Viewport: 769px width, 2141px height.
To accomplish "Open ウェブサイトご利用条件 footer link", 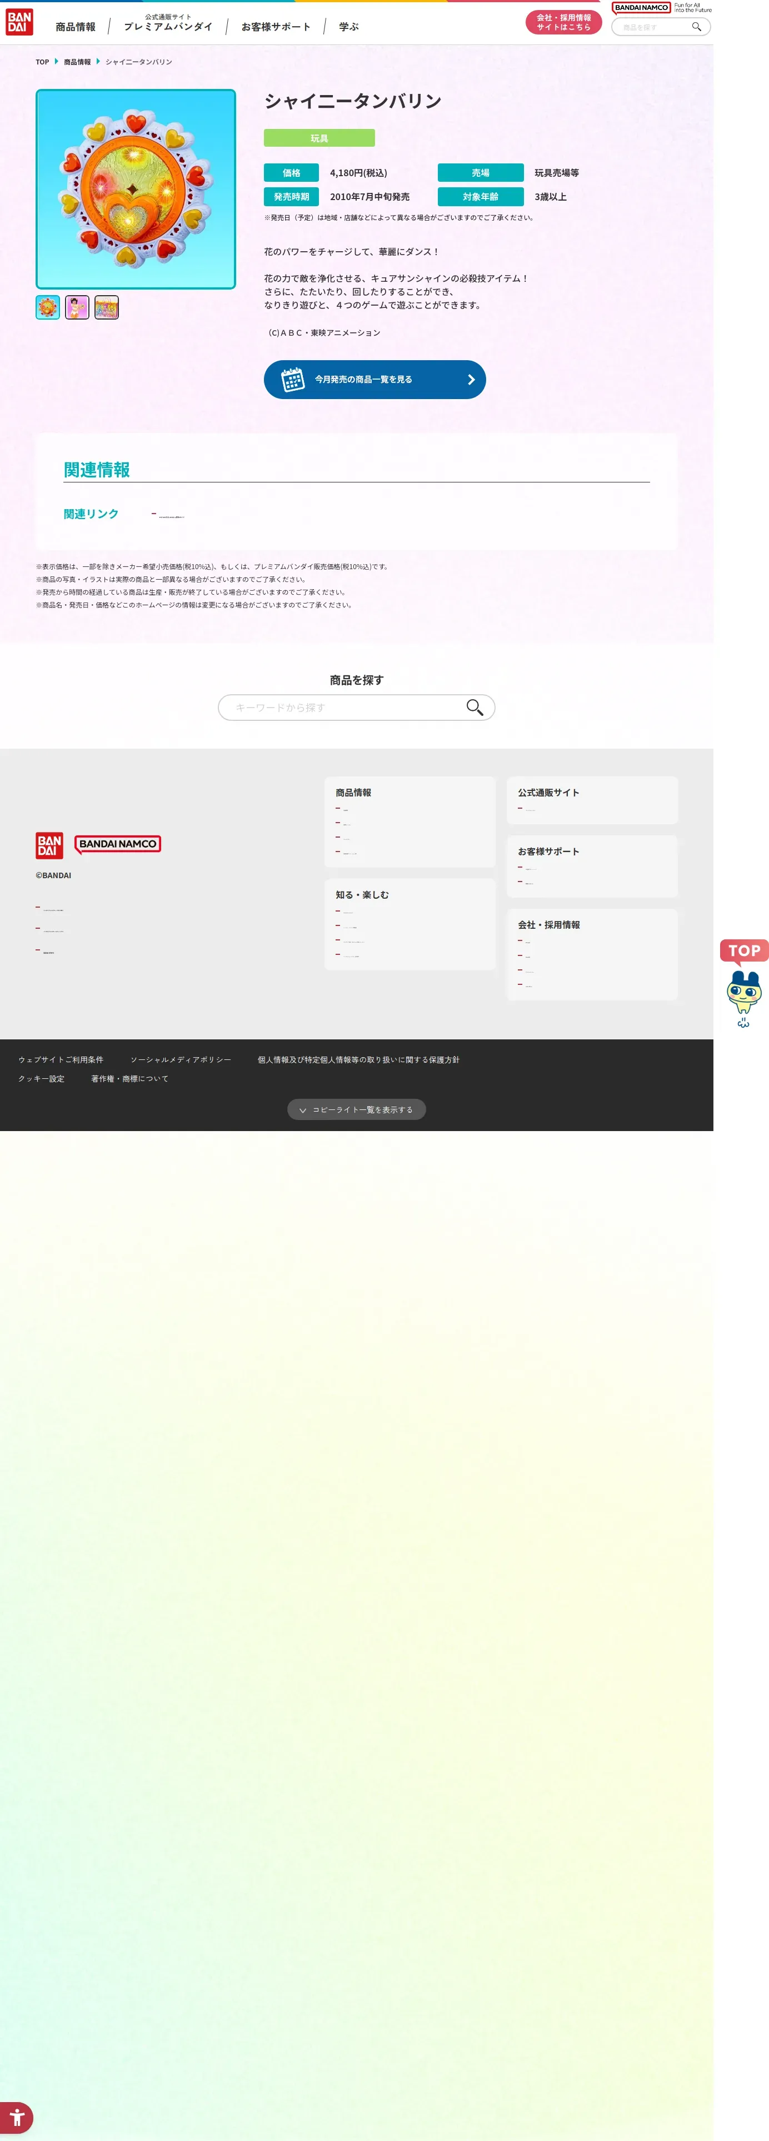I will point(61,1060).
